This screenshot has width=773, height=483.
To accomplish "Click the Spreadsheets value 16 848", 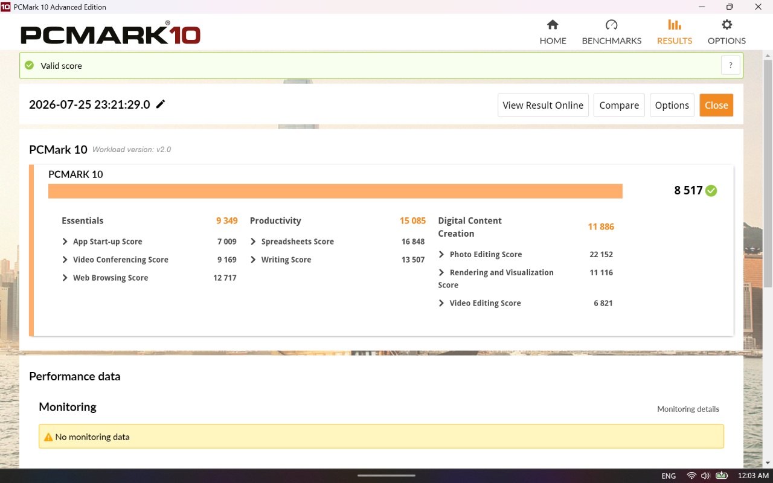I will pyautogui.click(x=413, y=241).
